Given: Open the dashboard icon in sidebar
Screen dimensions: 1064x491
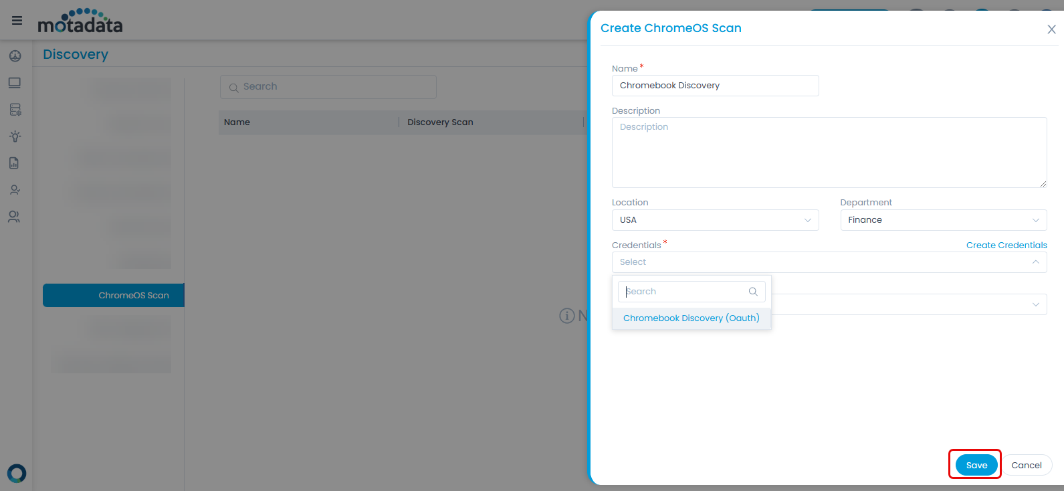Looking at the screenshot, I should [x=15, y=56].
